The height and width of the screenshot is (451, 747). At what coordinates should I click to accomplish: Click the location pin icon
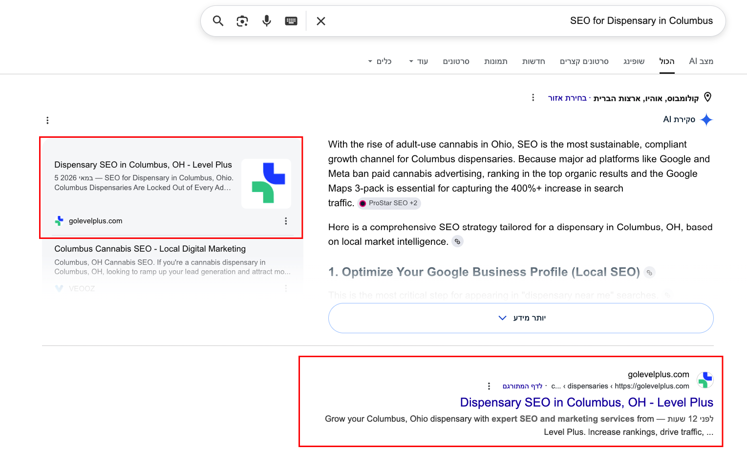pos(707,97)
